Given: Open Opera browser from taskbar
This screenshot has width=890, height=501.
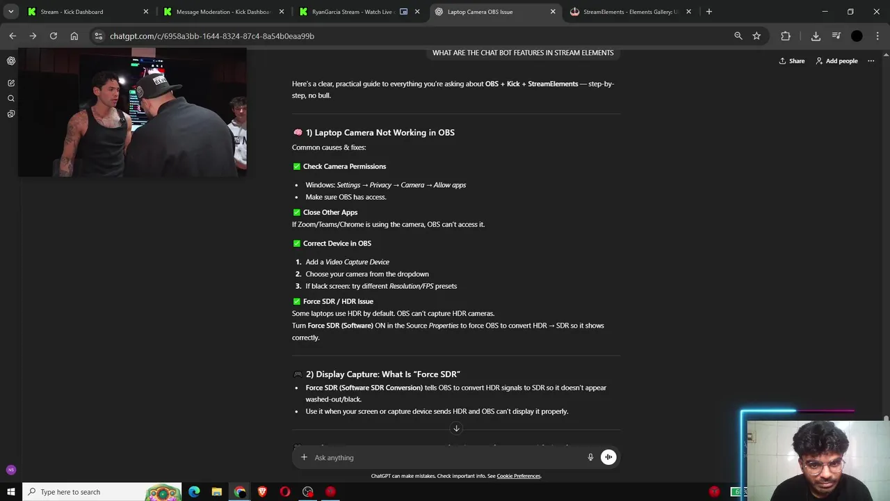Looking at the screenshot, I should click(x=285, y=492).
